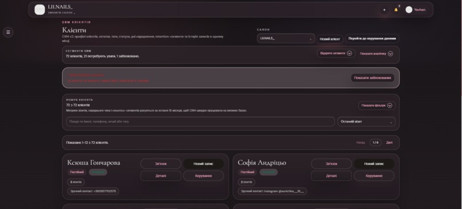The height and width of the screenshot is (209, 462).
Task: Click the name Софія Андріцью
Action: pos(262,163)
